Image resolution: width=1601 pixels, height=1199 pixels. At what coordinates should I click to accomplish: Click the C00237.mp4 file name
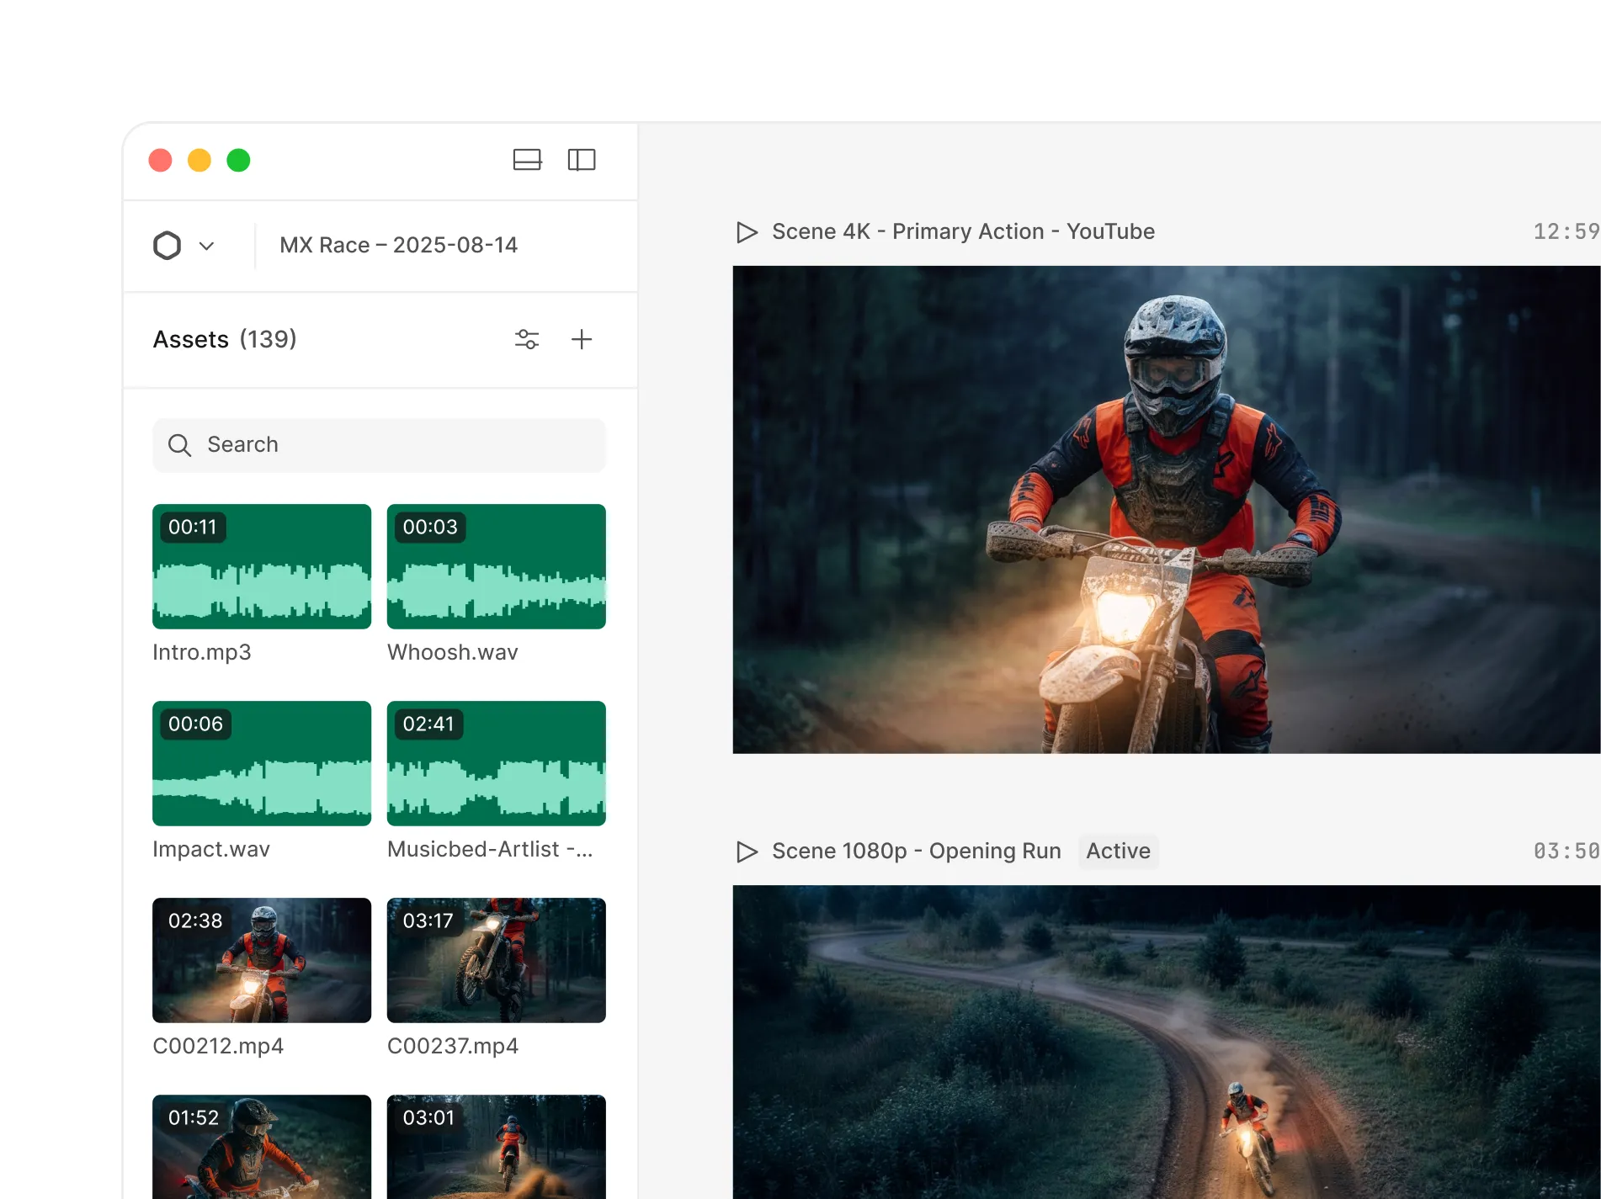[453, 1047]
